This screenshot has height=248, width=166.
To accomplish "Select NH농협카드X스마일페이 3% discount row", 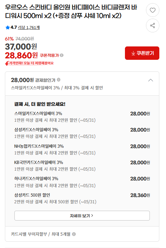I will coord(82,150).
